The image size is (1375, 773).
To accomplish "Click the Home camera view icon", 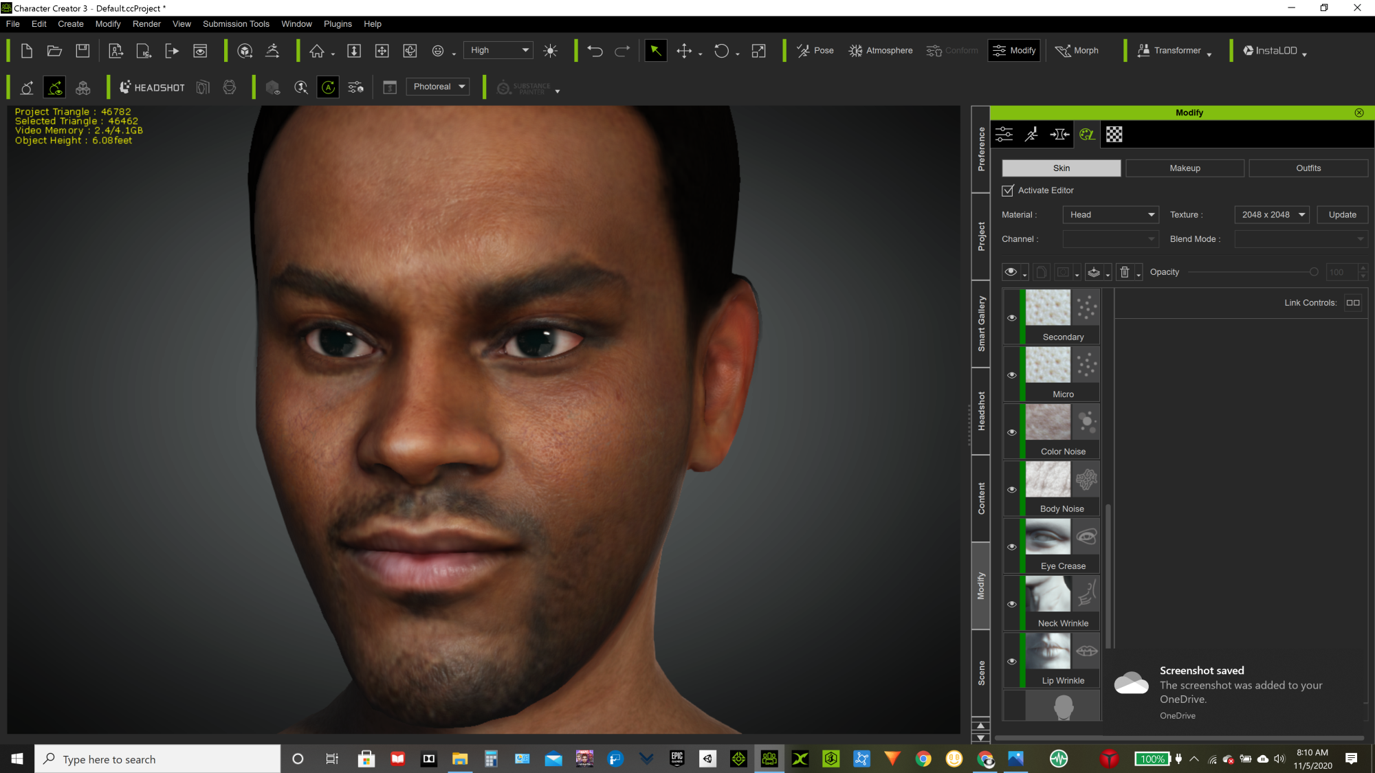I will coord(317,51).
